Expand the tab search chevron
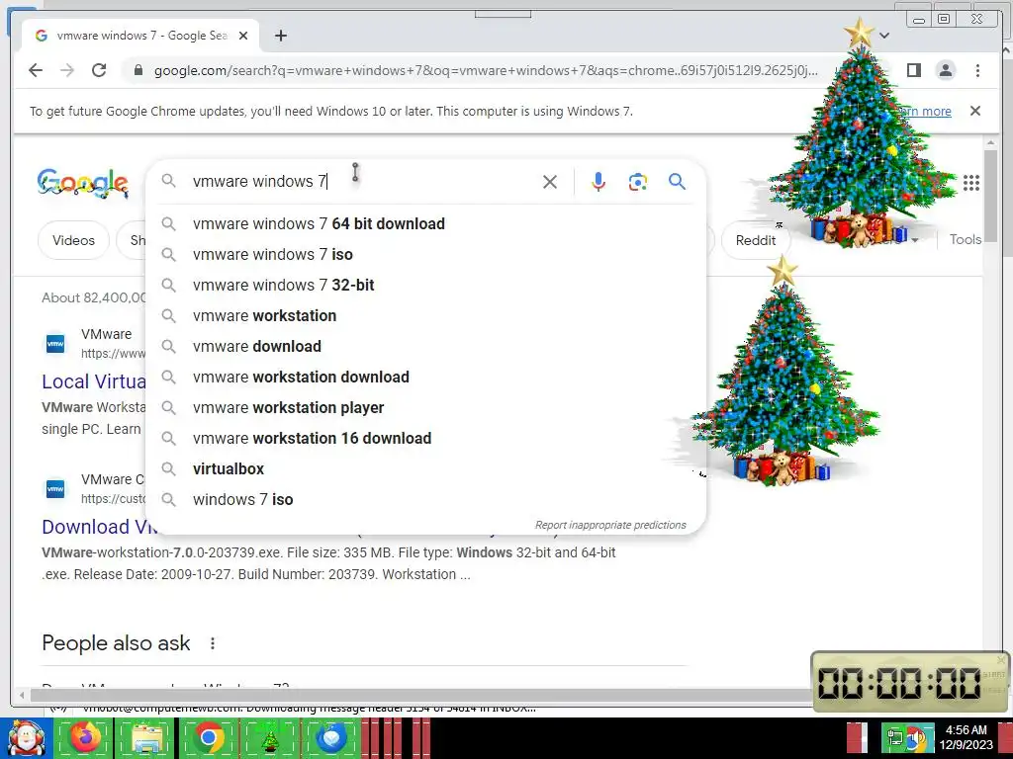The height and width of the screenshot is (759, 1013). (x=884, y=36)
